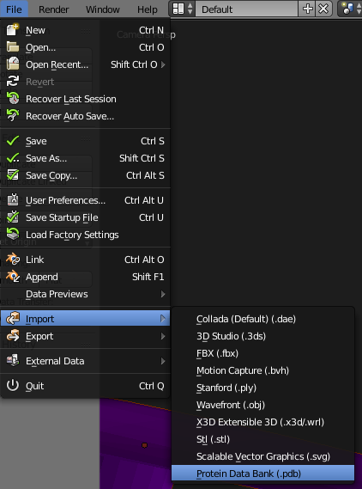
Task: Expand the External Data submenu arrow
Action: pos(163,361)
